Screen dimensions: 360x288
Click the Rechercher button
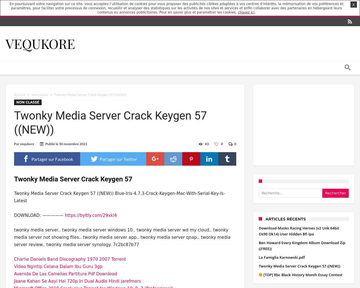click(336, 193)
